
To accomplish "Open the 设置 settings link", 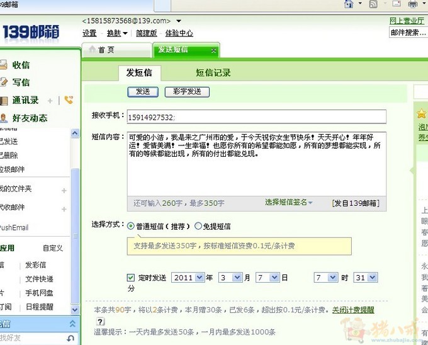I will pos(89,33).
